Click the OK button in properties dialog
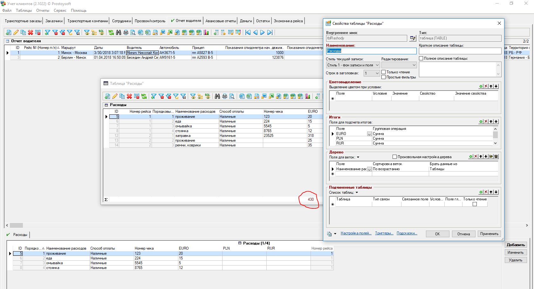The image size is (534, 289). (437, 234)
